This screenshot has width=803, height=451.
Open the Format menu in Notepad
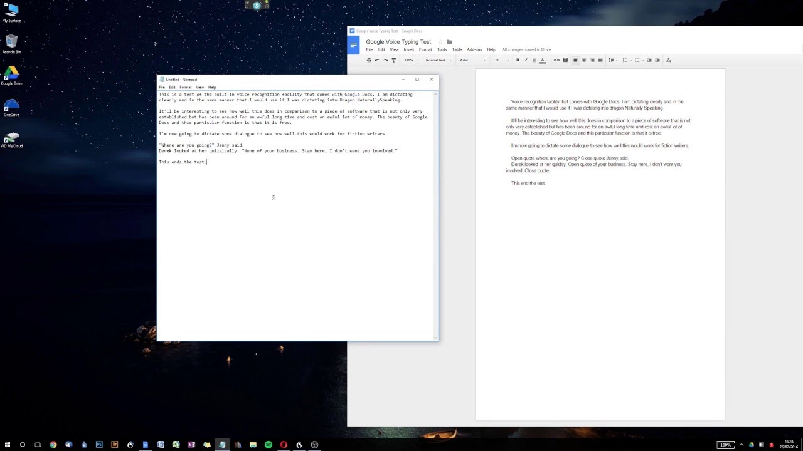[x=186, y=87]
